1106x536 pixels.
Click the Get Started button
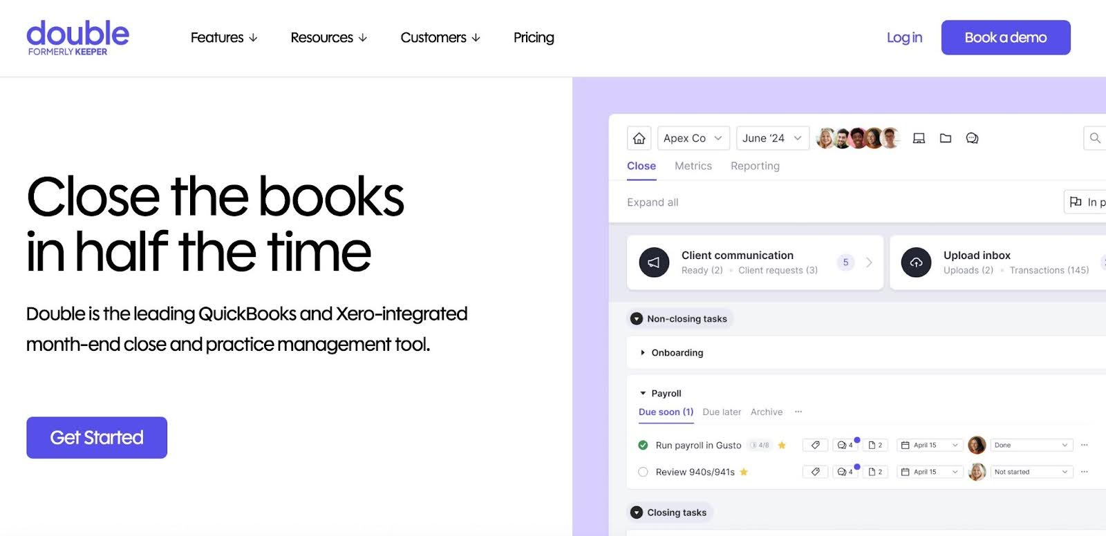[97, 437]
